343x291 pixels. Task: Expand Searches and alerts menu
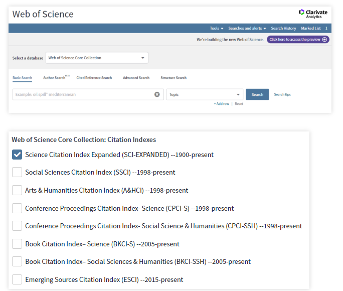[247, 28]
